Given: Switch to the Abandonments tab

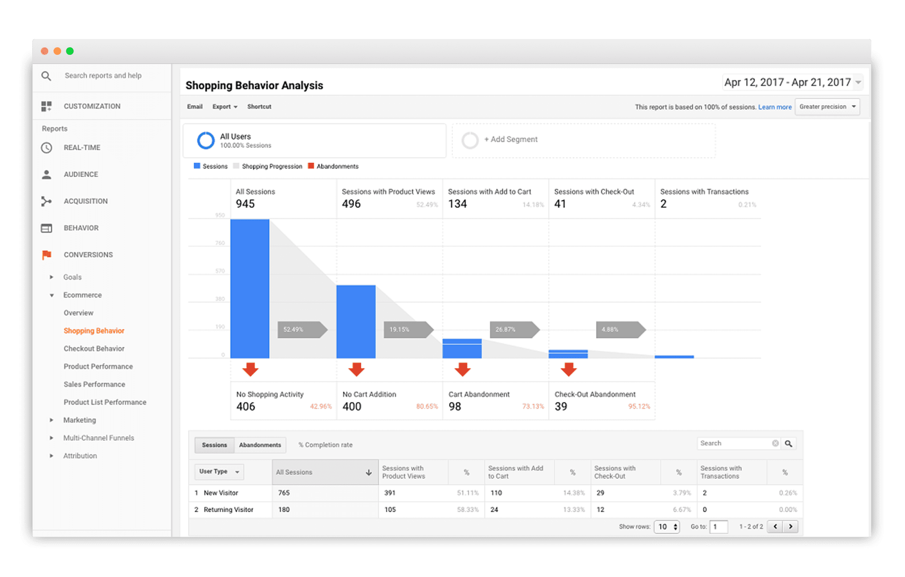Looking at the screenshot, I should click(260, 445).
